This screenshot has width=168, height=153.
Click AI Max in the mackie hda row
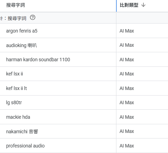pos(127,117)
